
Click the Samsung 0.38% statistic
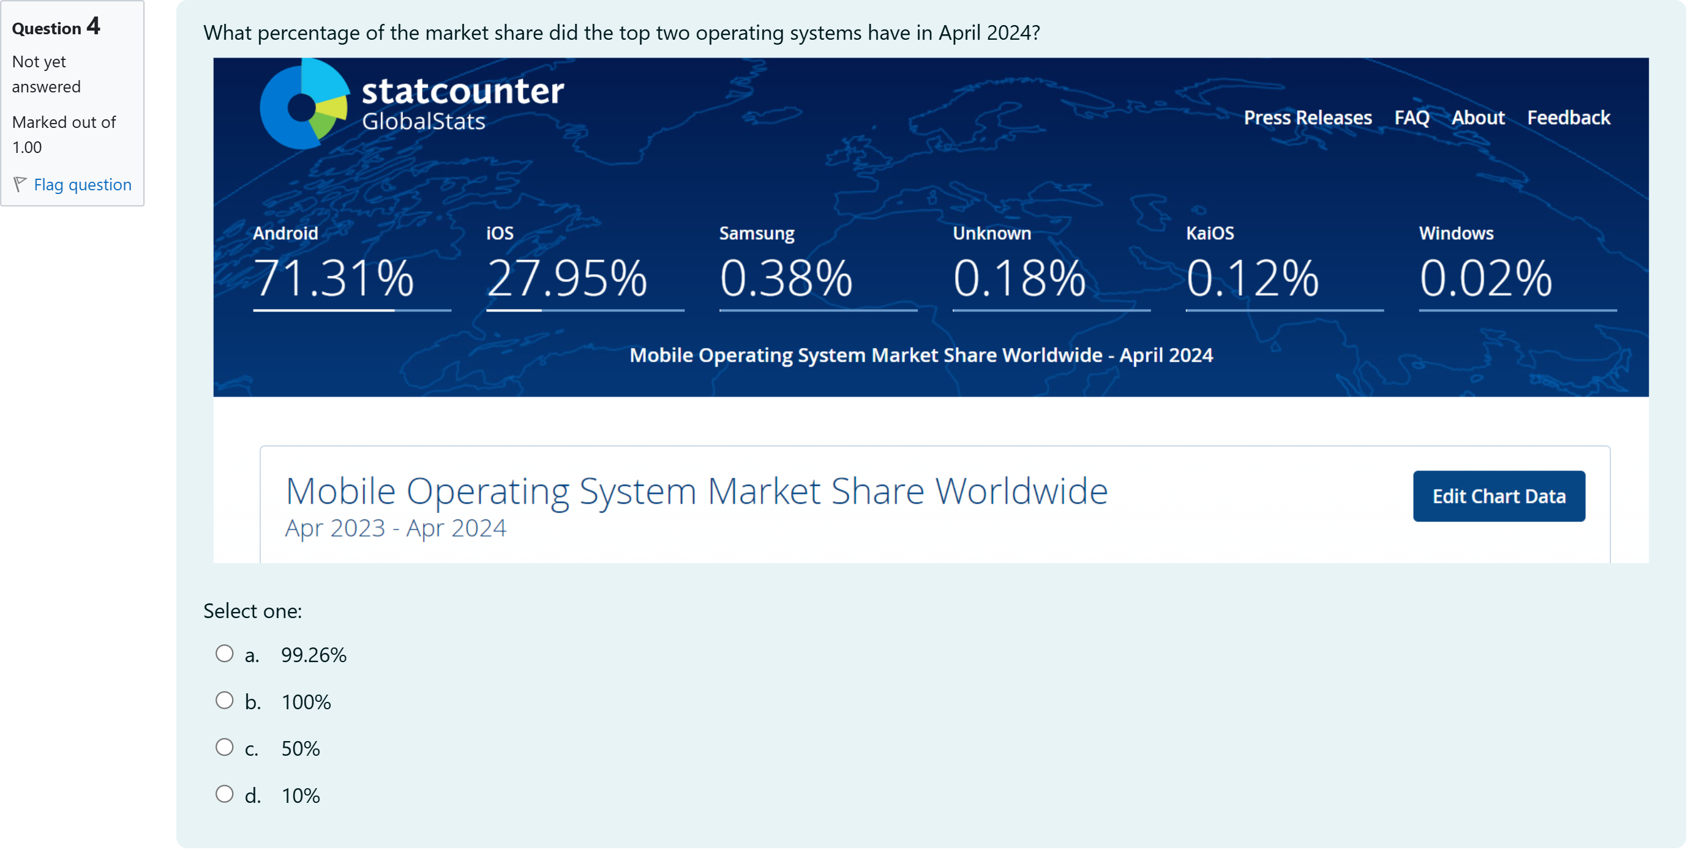786,277
